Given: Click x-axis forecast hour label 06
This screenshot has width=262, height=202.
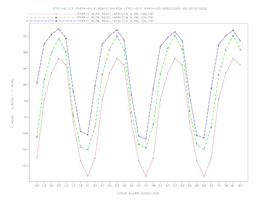Looking at the screenshot, I should pos(52,185).
